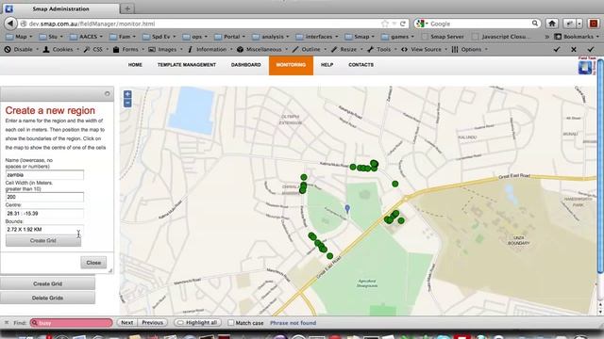Click the Centre coordinates field

[x=44, y=214]
